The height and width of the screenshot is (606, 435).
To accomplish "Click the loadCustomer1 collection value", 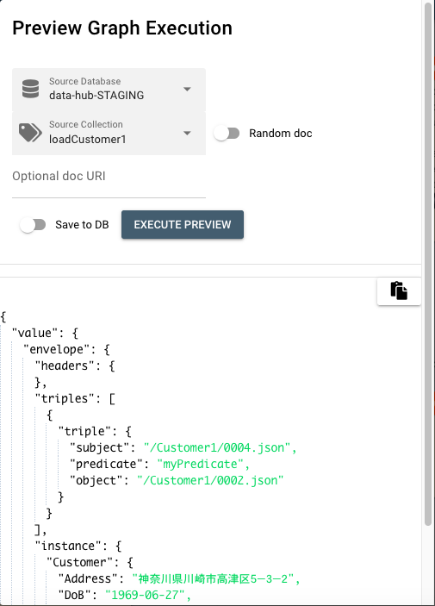I will (x=88, y=139).
